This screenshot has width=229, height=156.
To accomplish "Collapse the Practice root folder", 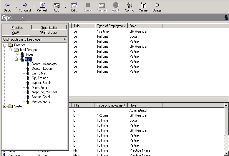I will click(5, 45).
